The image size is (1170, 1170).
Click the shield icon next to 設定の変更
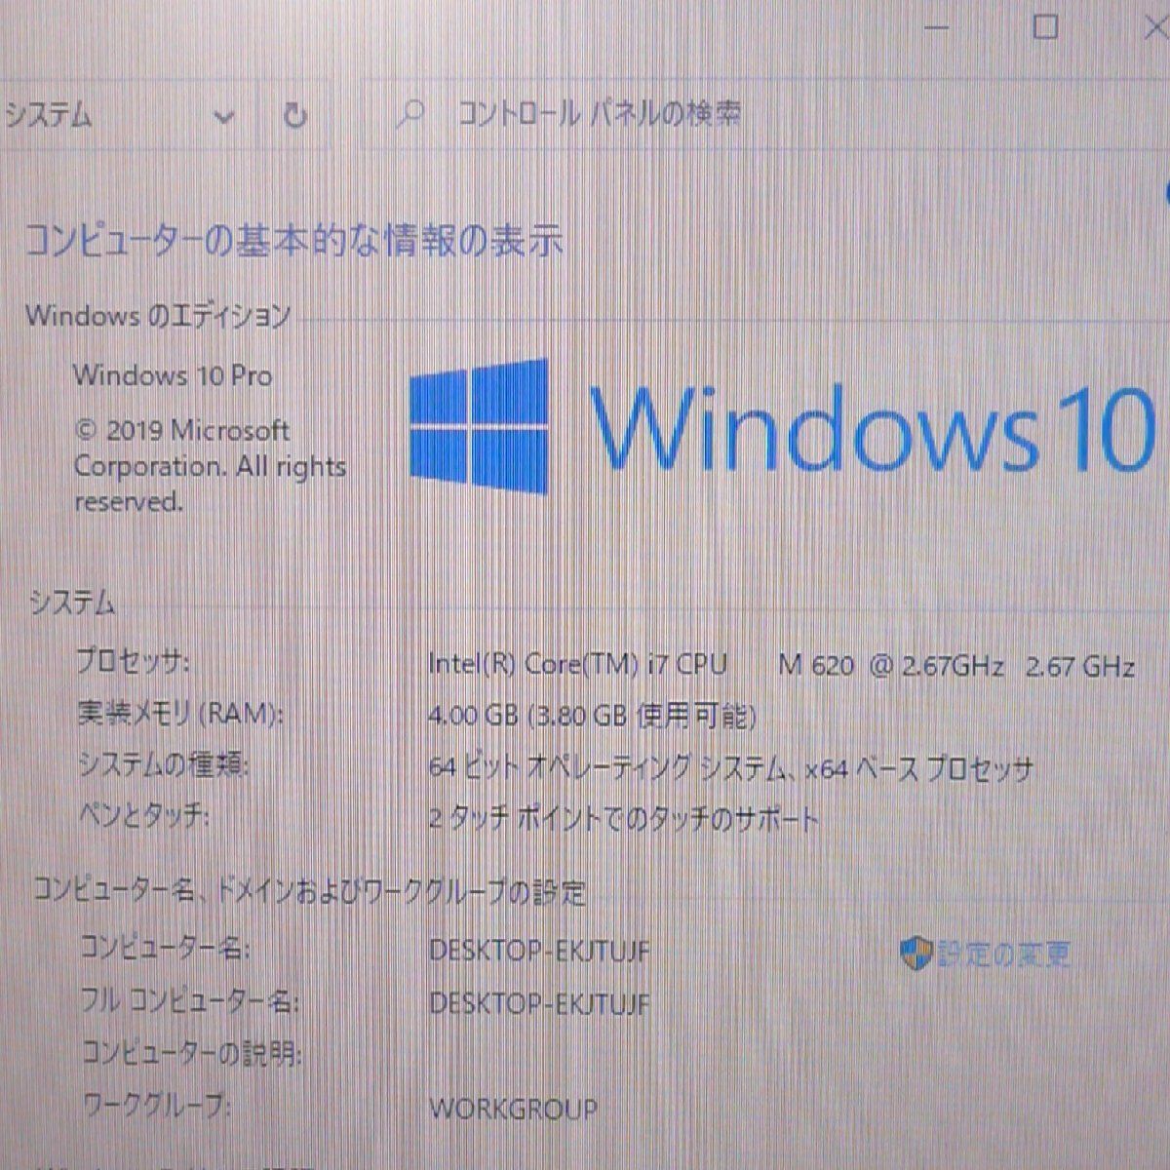coord(916,953)
